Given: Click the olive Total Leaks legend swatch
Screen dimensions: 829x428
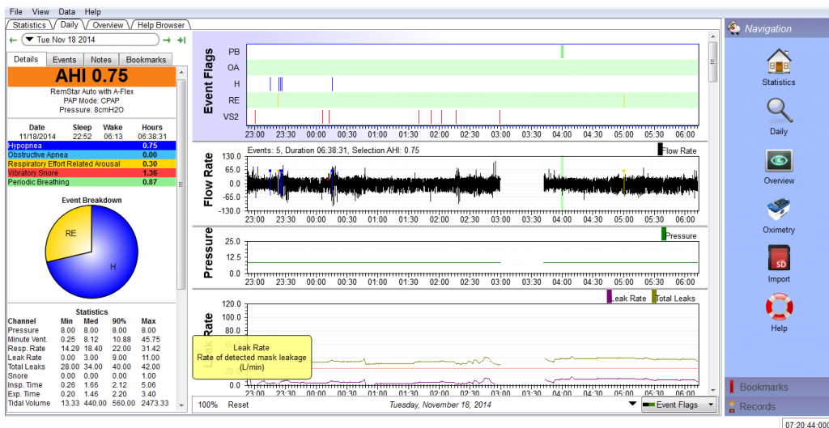Looking at the screenshot, I should 654,296.
